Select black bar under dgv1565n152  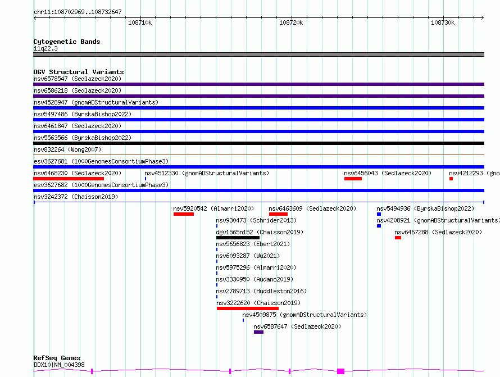pos(238,238)
